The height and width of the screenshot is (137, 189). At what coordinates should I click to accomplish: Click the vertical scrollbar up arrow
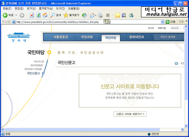(186, 26)
